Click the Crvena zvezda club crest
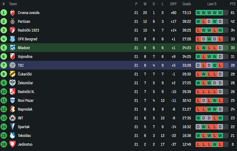Viewport: 237px width, 151px height. [x=12, y=13]
